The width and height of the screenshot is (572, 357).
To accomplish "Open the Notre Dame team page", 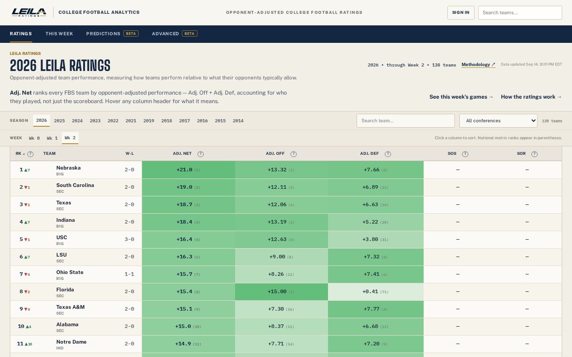I will (x=71, y=342).
